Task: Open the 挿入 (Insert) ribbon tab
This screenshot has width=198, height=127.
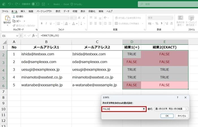Action: [x=23, y=11]
